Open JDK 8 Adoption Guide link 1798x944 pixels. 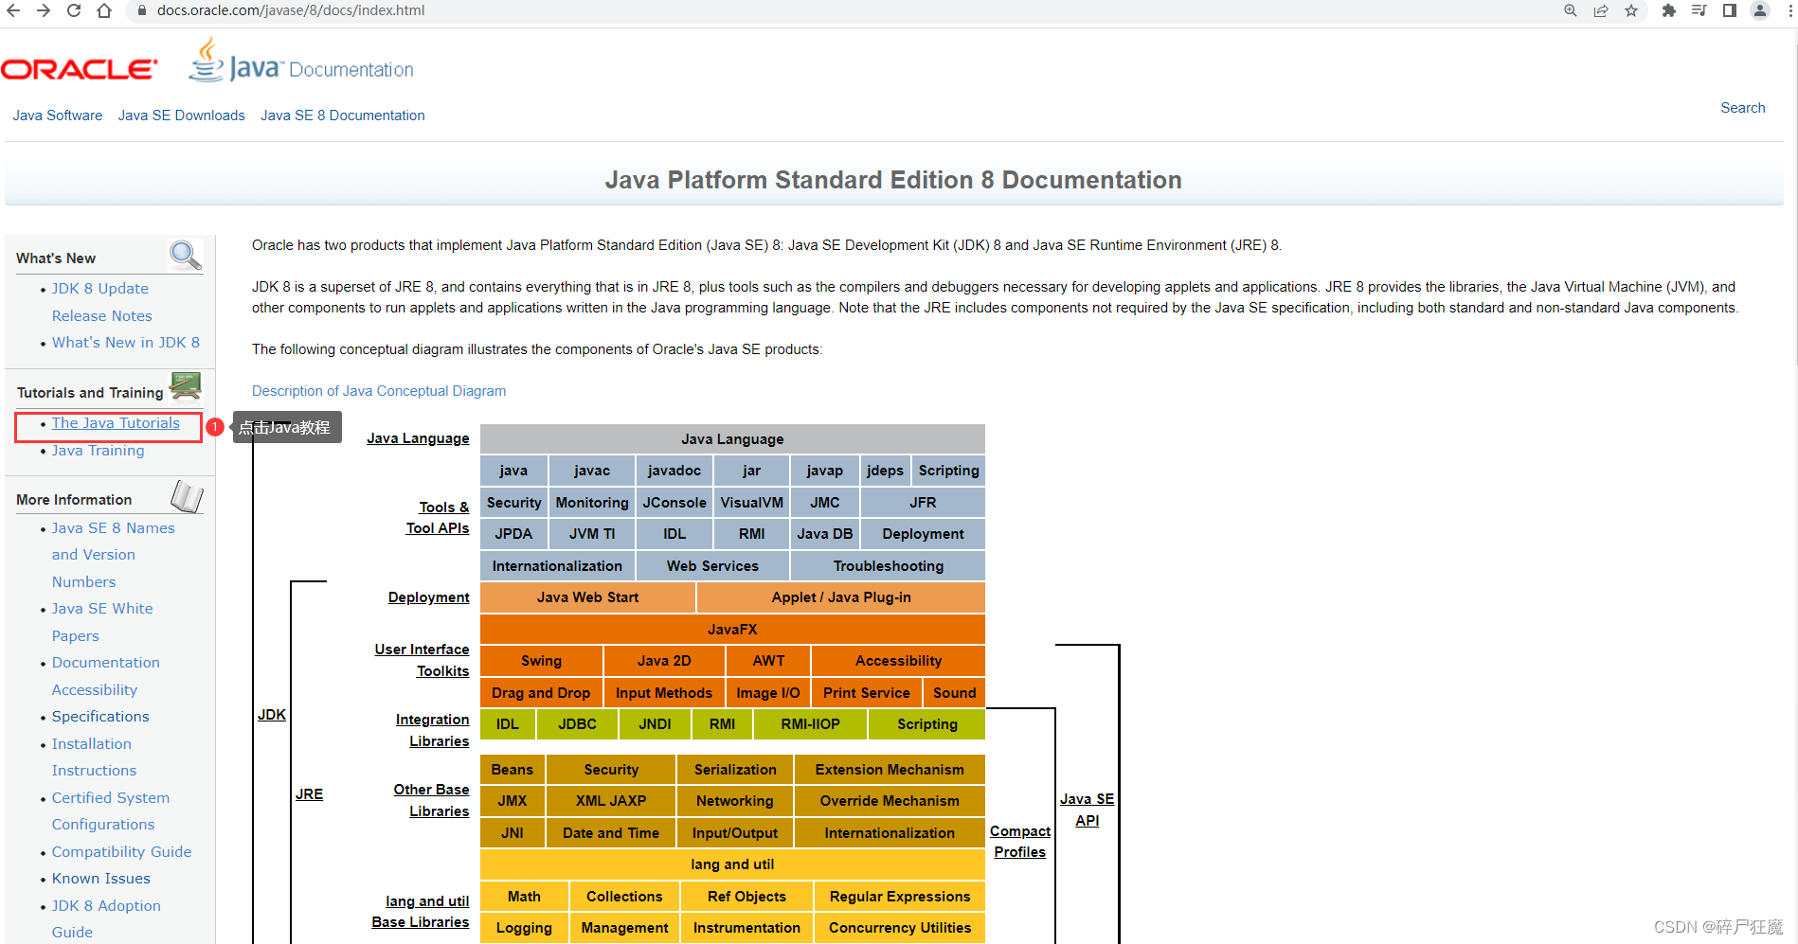(x=106, y=918)
